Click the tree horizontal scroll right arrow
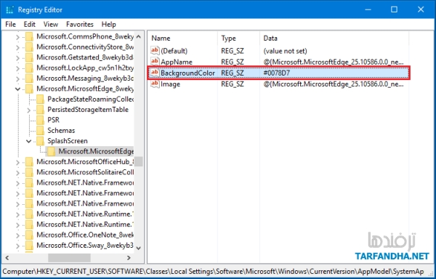The width and height of the screenshot is (436, 279). click(x=129, y=258)
